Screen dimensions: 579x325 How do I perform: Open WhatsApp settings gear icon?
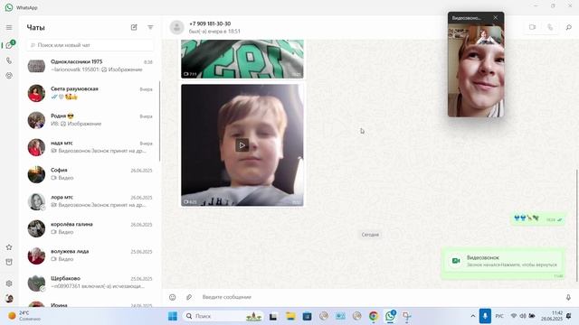(9, 283)
